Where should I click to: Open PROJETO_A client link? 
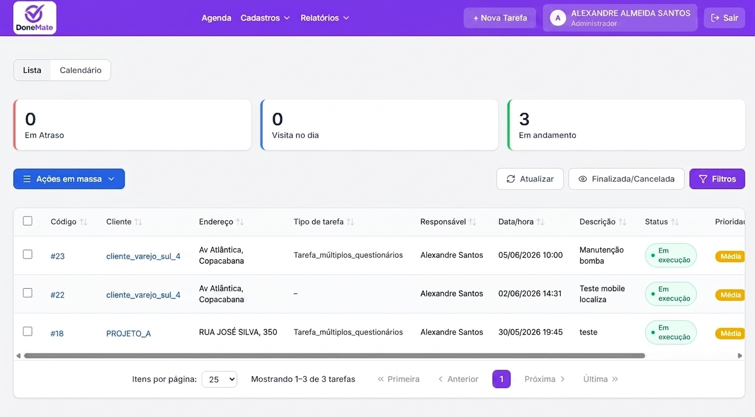coord(128,333)
